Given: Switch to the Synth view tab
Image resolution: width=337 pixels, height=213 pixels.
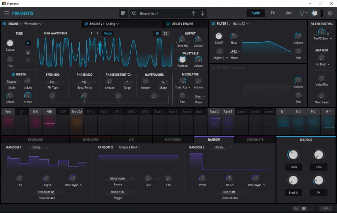Looking at the screenshot, I should pos(255,13).
